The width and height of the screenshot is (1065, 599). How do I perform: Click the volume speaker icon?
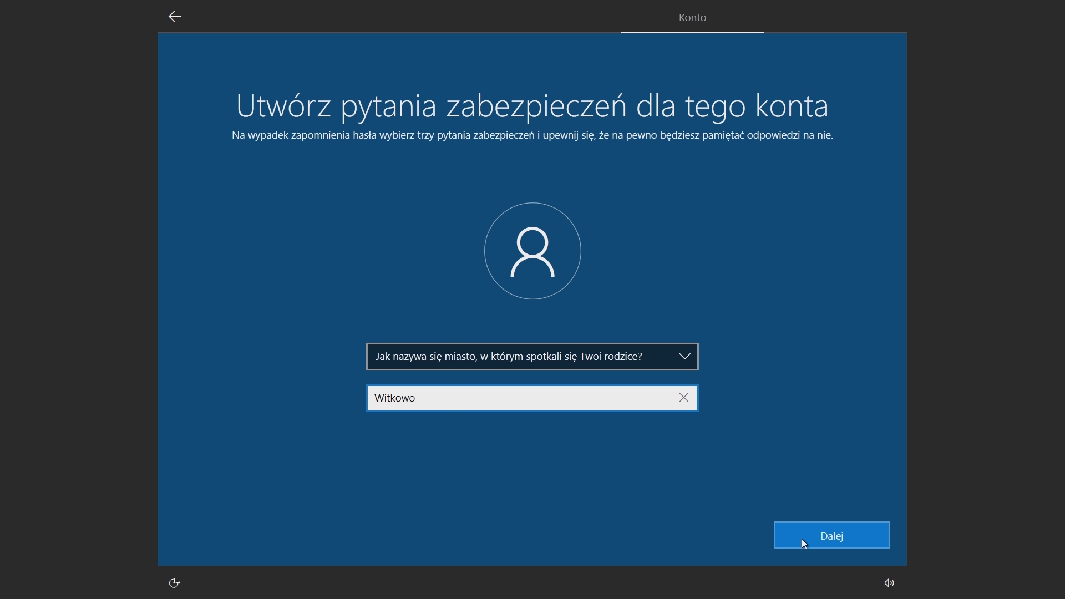[x=889, y=583]
